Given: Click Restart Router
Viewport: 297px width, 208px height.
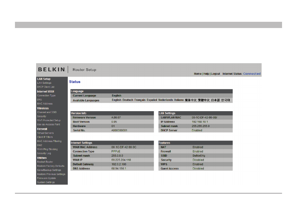Looking at the screenshot, I should 45,162.
